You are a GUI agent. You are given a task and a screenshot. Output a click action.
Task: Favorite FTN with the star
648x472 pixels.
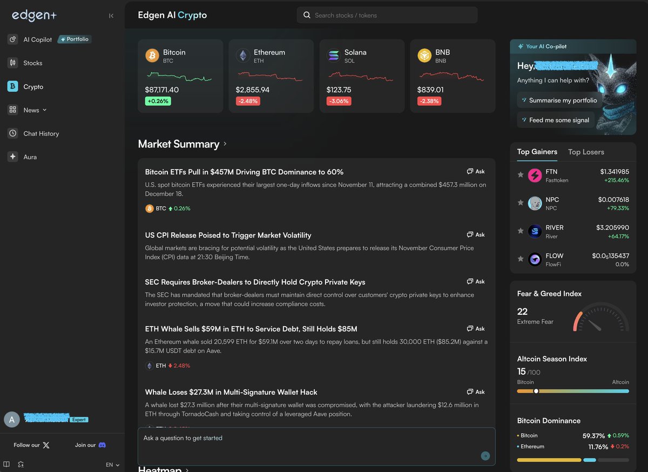click(x=521, y=175)
